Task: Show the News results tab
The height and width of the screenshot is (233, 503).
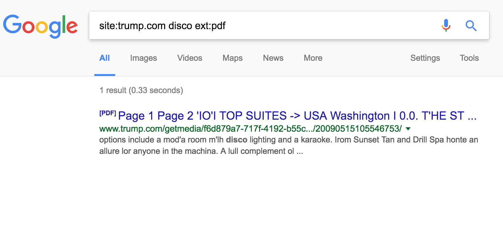Action: [273, 58]
